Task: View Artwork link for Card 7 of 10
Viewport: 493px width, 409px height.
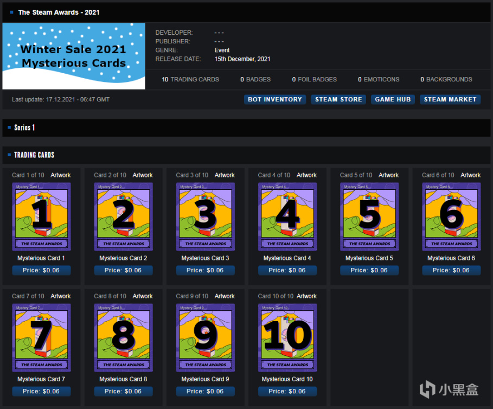Action: 61,296
